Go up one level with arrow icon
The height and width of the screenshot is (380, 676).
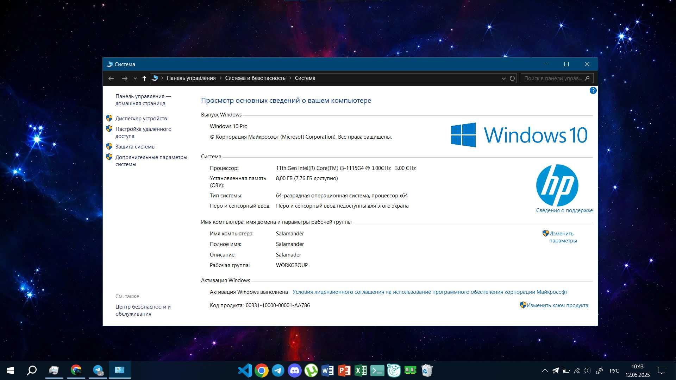coord(144,78)
